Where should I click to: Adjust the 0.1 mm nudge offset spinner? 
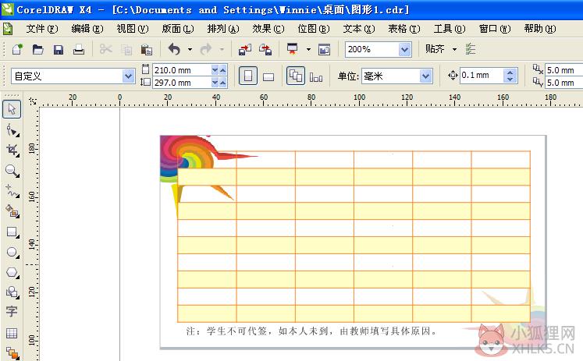pos(510,76)
